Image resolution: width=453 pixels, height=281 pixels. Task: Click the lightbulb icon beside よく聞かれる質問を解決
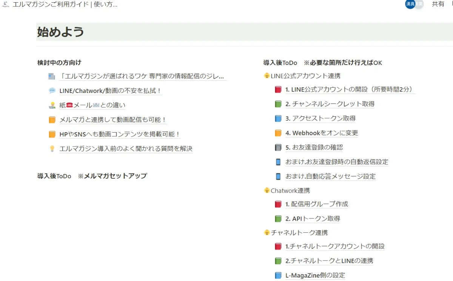pyautogui.click(x=52, y=149)
